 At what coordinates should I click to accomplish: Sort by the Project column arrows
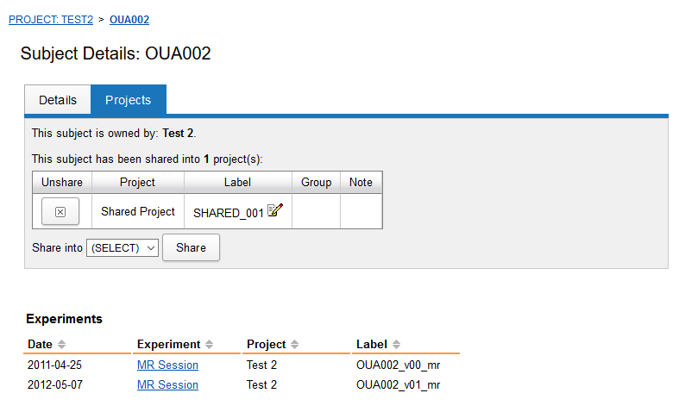[x=295, y=345]
